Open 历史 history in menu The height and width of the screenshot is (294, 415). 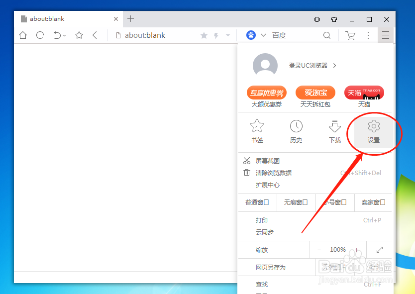[x=296, y=131]
